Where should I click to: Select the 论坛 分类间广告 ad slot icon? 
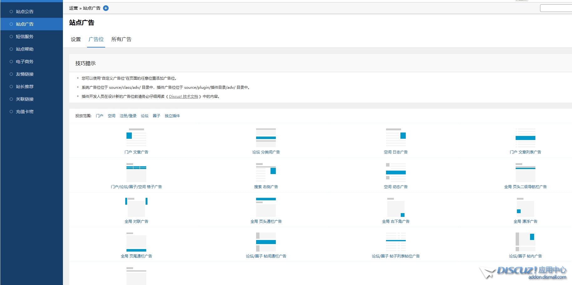click(266, 137)
